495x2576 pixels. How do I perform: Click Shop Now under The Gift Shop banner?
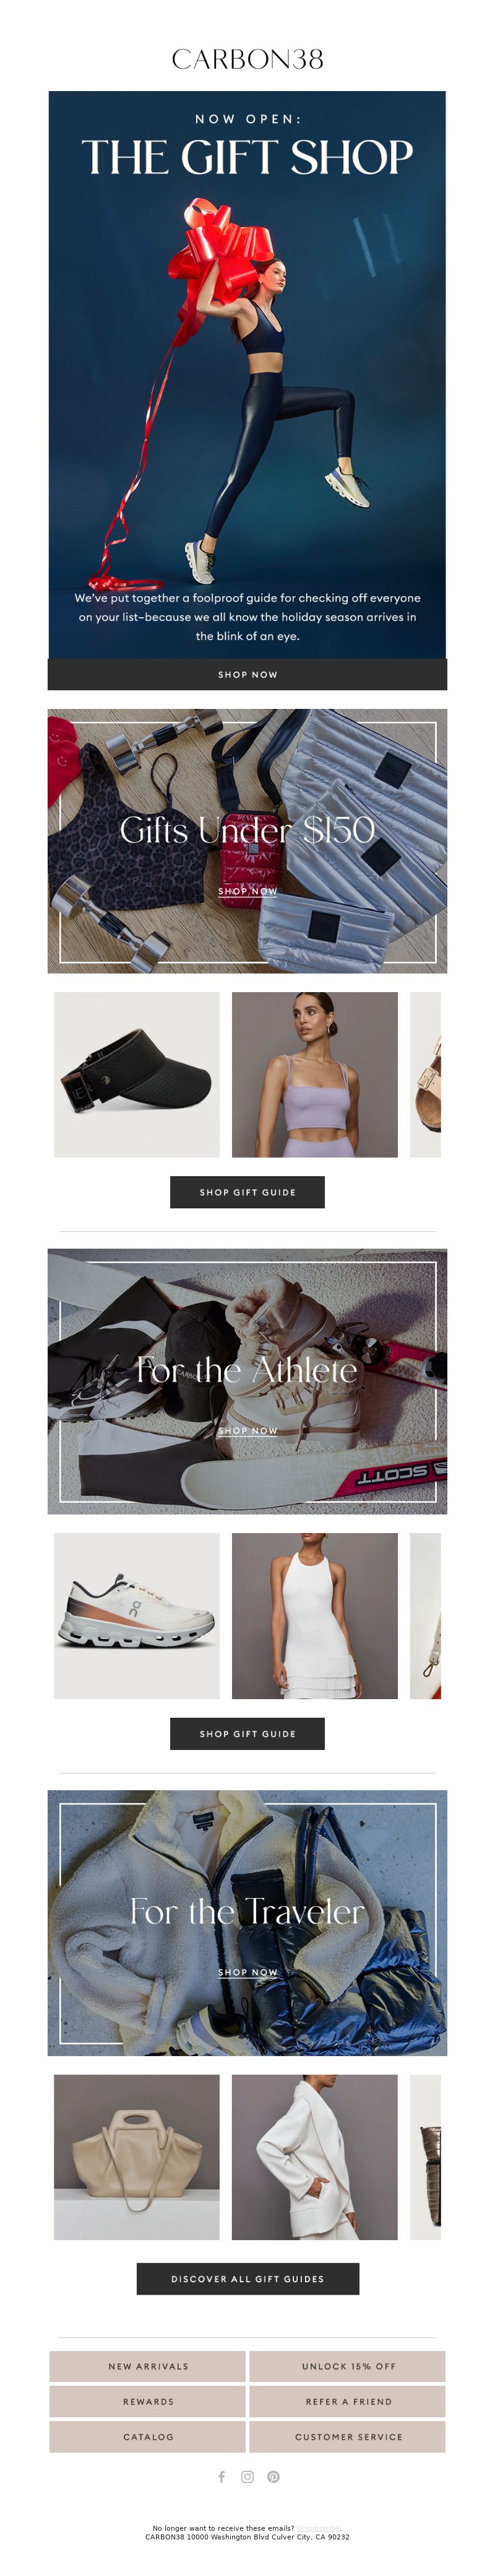click(x=247, y=674)
